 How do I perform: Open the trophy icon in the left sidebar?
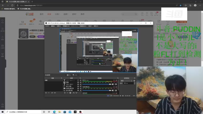[x=3, y=55]
